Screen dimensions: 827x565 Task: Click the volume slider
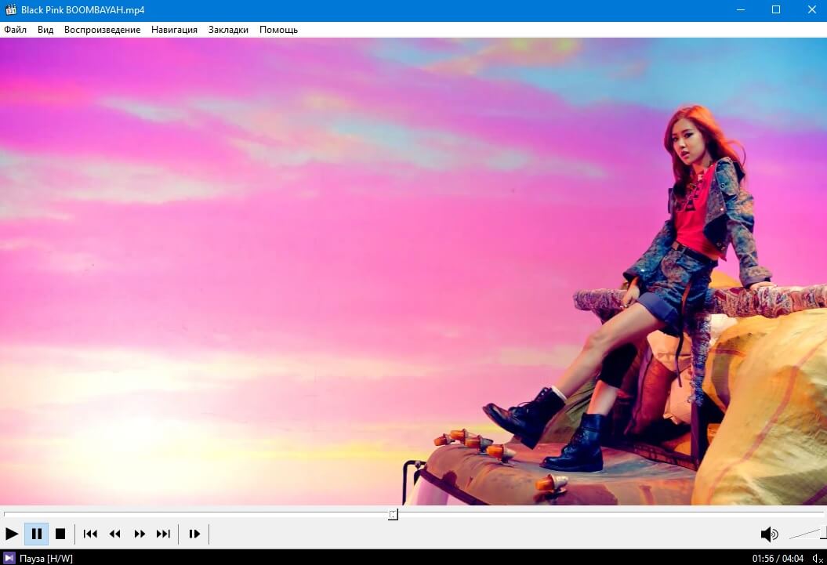pos(806,534)
